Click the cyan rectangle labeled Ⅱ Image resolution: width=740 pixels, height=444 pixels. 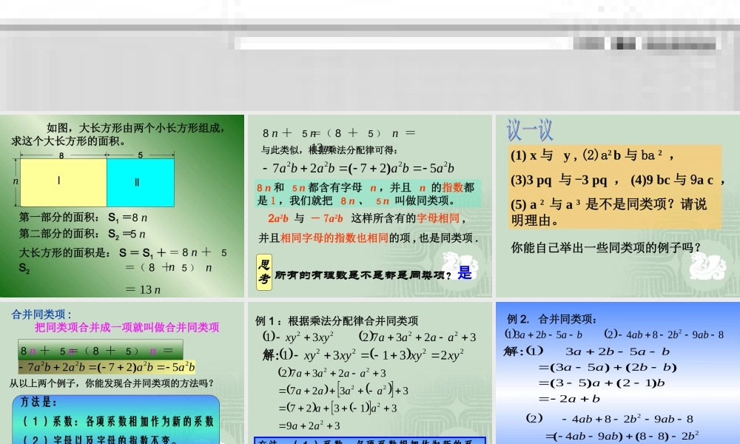pos(141,183)
